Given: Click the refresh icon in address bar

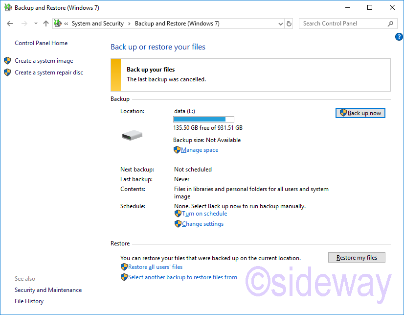Looking at the screenshot, I should tap(289, 24).
